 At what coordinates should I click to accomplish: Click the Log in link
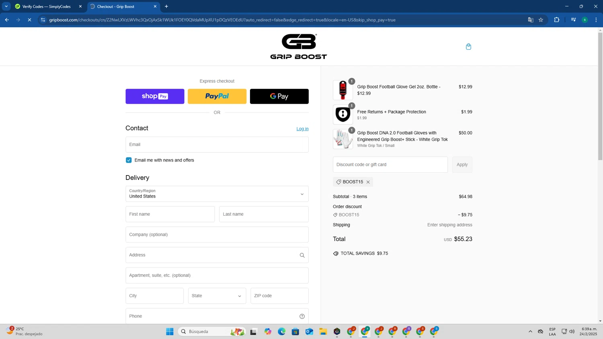(x=302, y=129)
